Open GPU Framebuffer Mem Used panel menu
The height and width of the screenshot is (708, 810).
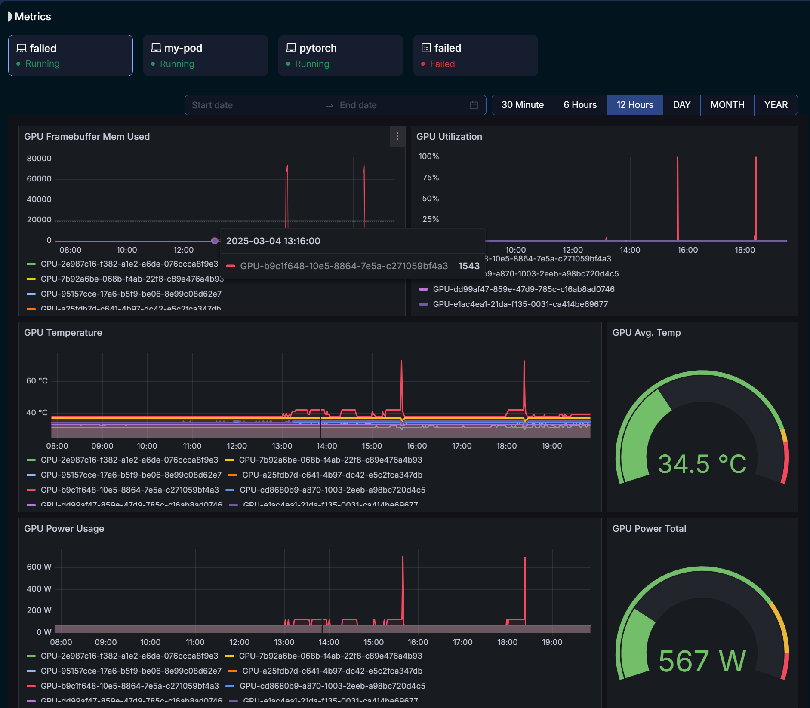(x=397, y=136)
